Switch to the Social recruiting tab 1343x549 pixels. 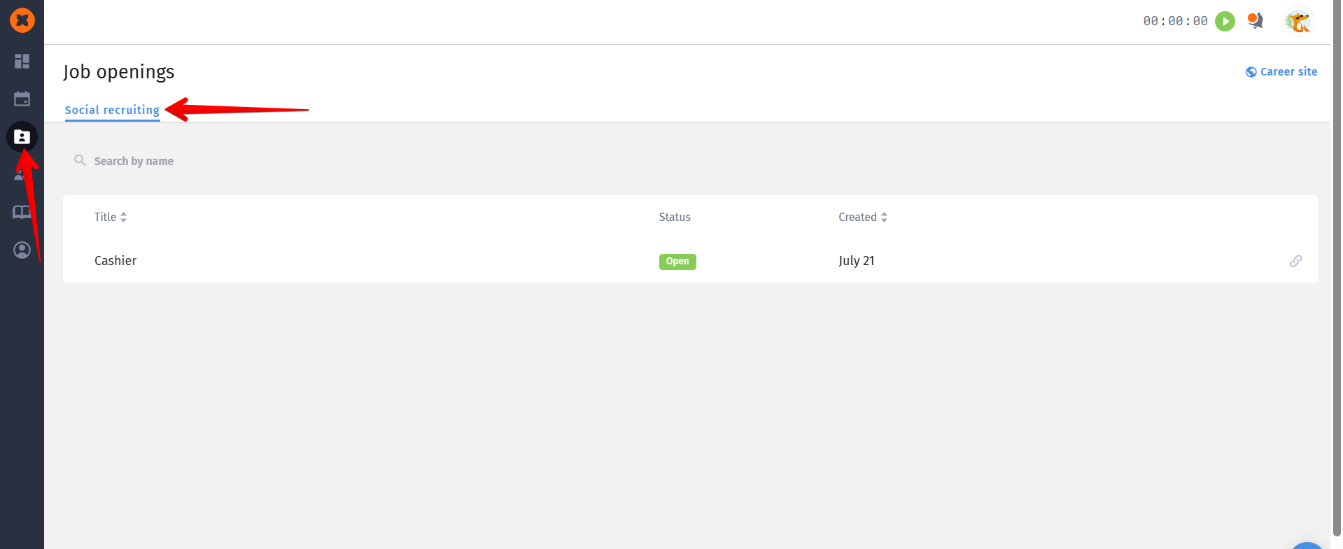point(112,110)
